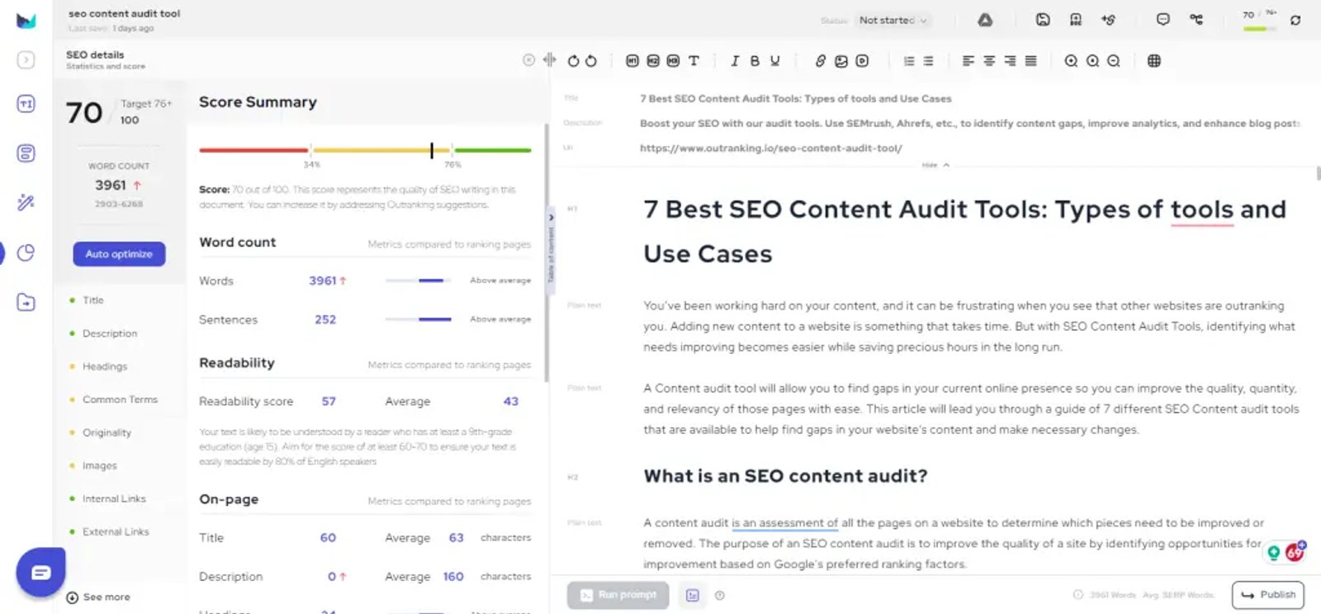Click the Auto optimize button
Screen dimensions: 1321x614
click(119, 254)
